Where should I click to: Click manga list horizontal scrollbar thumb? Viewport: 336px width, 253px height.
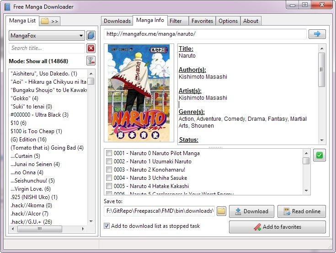40,229
